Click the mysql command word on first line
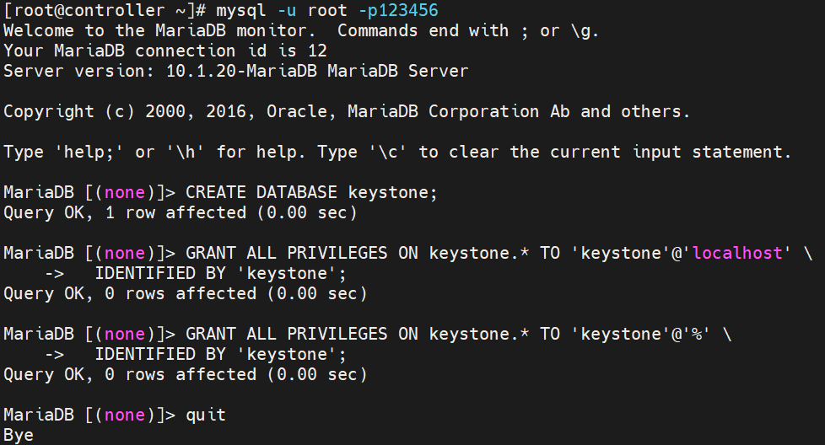This screenshot has width=825, height=445. (x=241, y=10)
